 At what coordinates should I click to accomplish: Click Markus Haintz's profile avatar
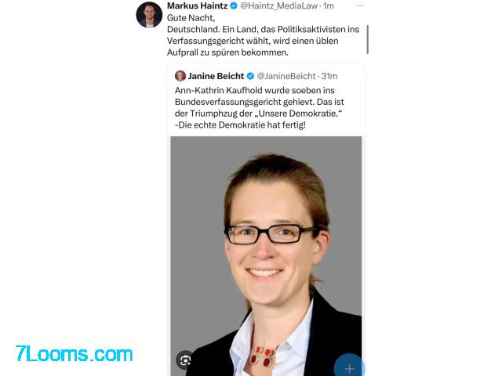(x=149, y=15)
